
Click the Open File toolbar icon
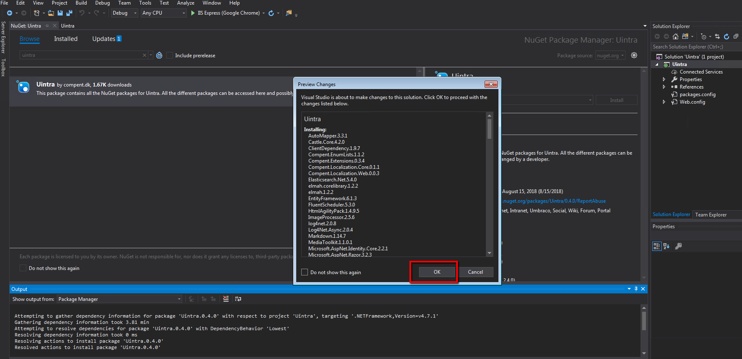51,13
